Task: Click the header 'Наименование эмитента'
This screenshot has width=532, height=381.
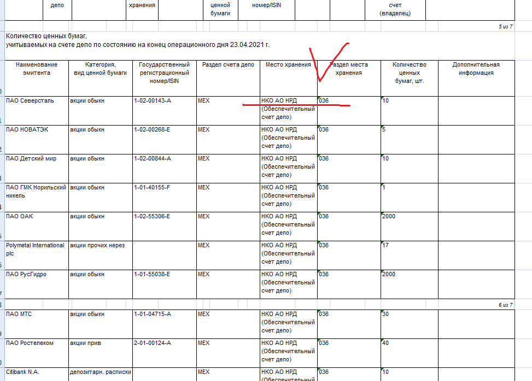Action: [x=37, y=78]
